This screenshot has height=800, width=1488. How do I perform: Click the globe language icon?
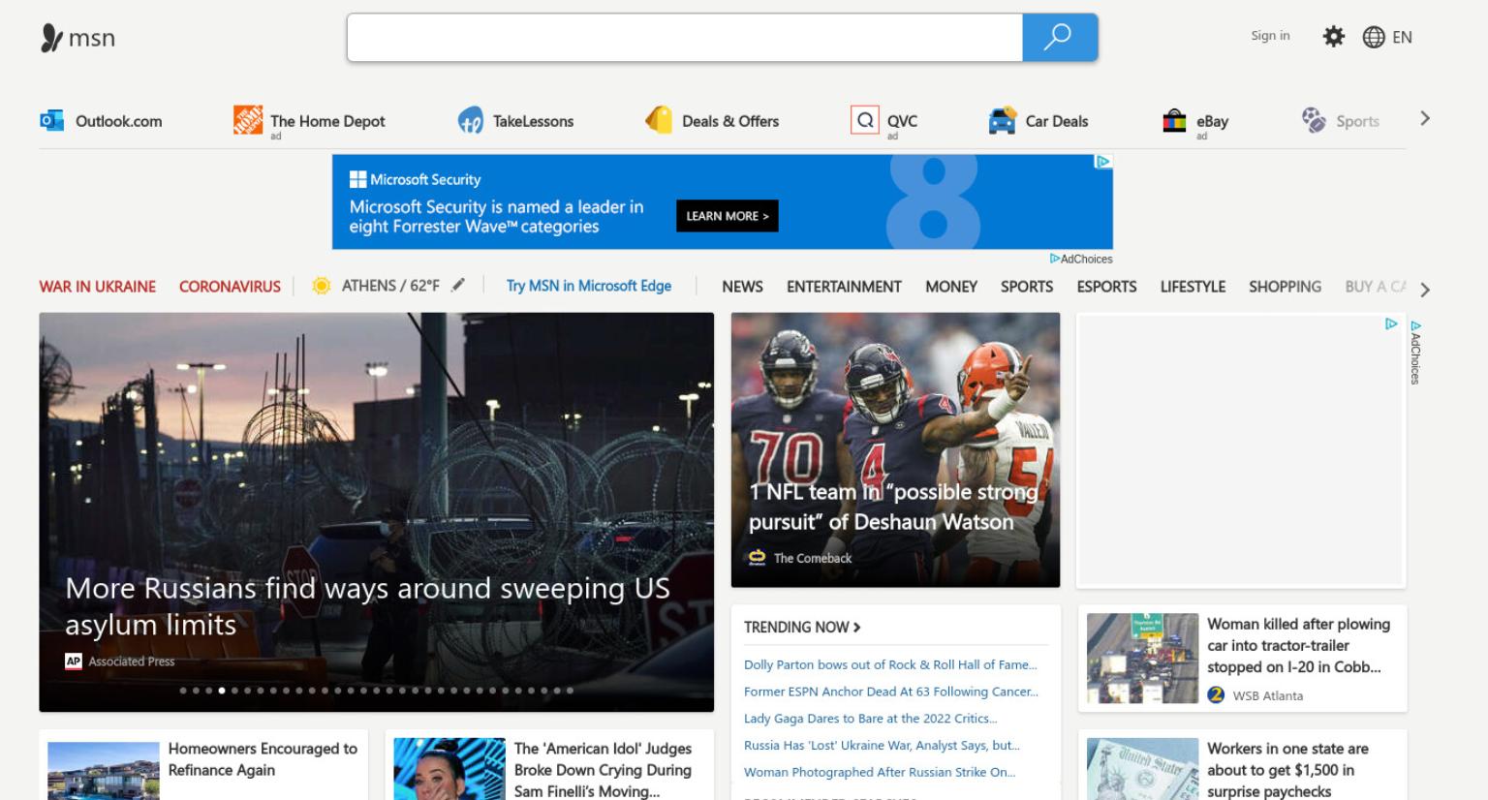coord(1374,37)
